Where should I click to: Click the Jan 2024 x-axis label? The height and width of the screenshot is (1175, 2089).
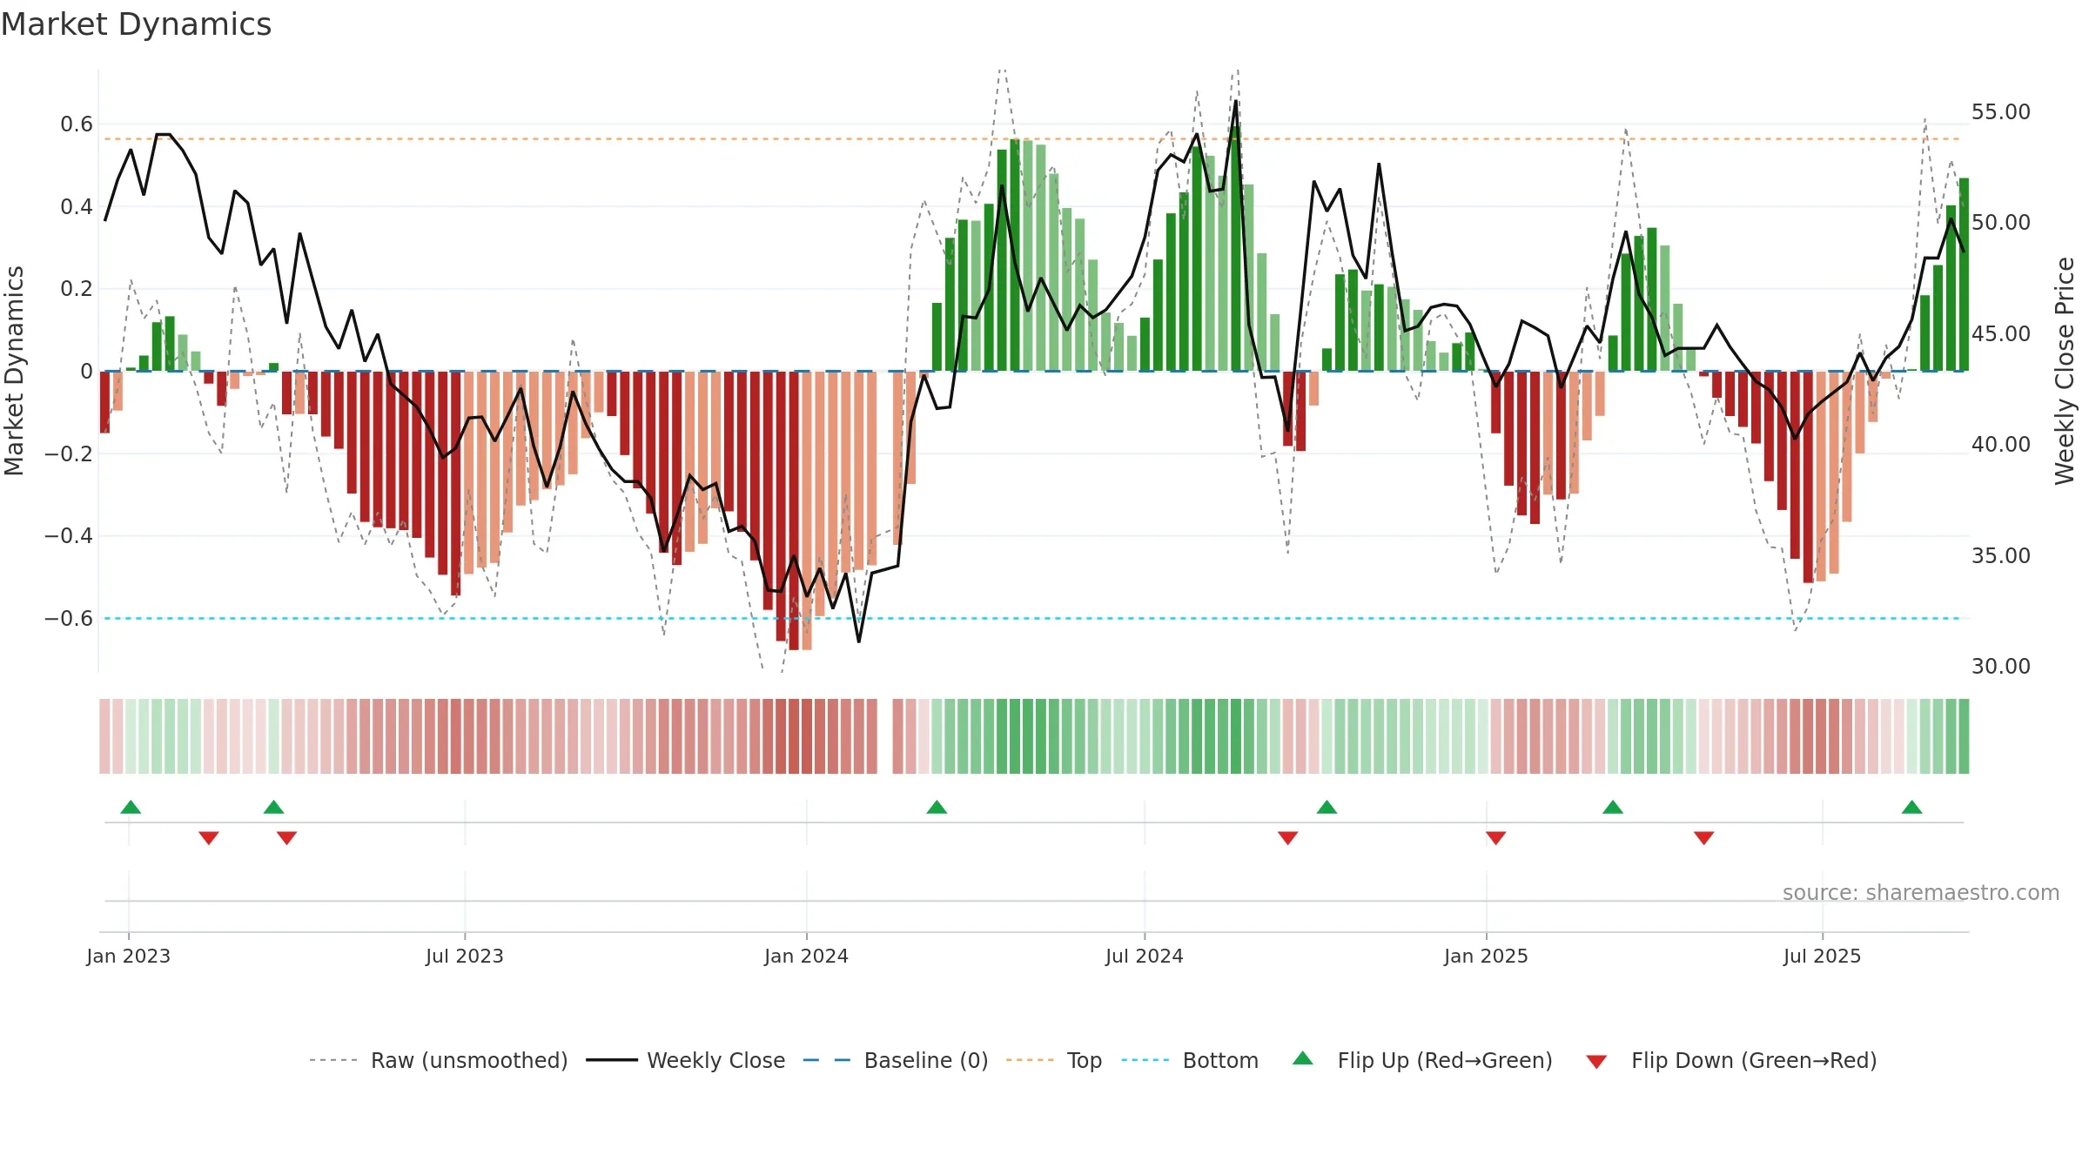click(x=807, y=956)
